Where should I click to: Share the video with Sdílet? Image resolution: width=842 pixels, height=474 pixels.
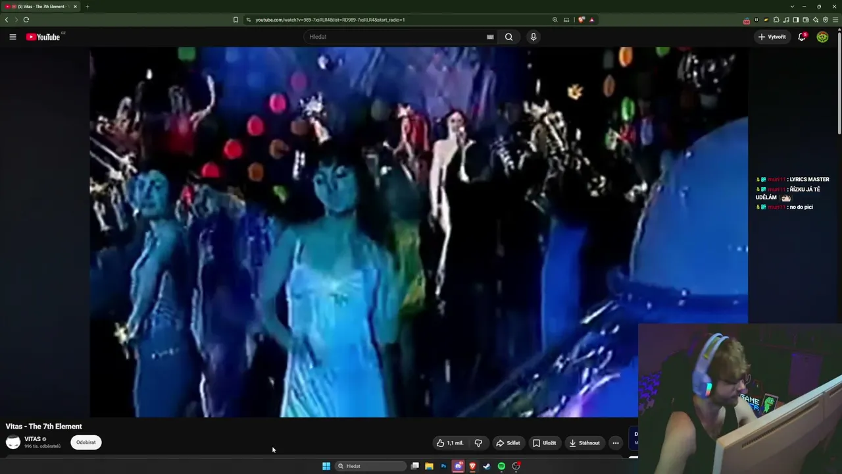[508, 443]
